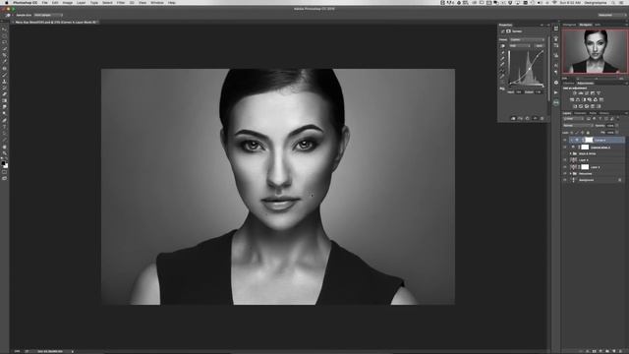Image resolution: width=629 pixels, height=354 pixels.
Task: Select the Hand tool
Action: pos(4,147)
